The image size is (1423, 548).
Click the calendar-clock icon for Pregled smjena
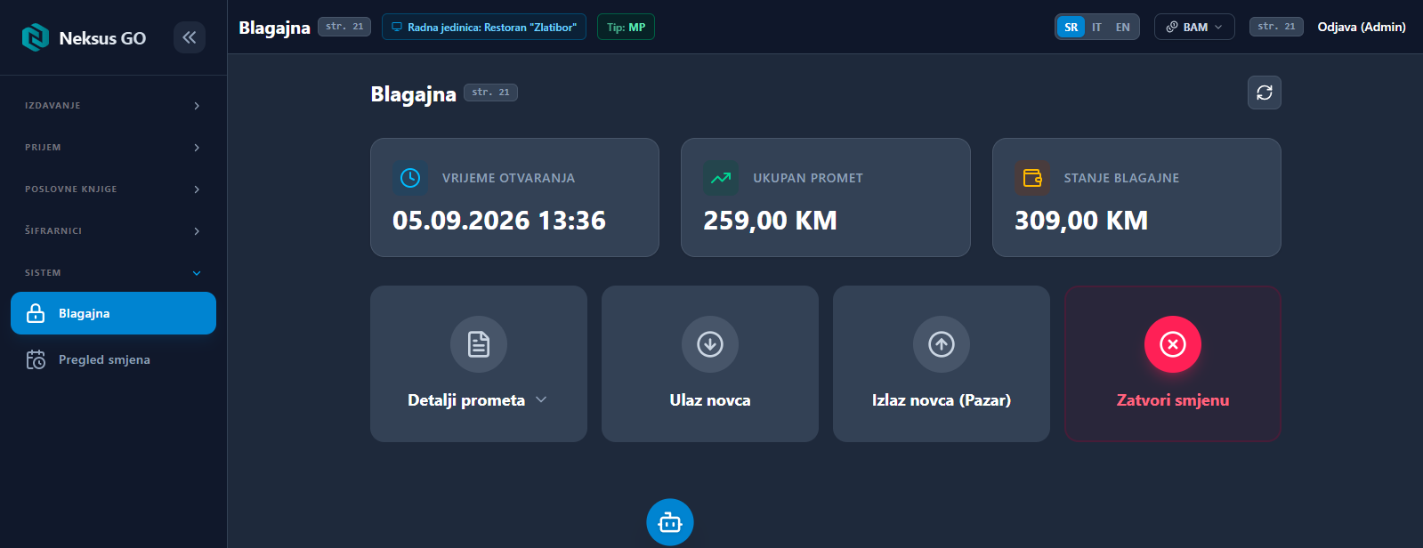(x=36, y=359)
